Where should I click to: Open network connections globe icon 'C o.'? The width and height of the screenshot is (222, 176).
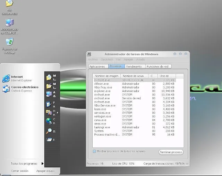tap(49, 121)
